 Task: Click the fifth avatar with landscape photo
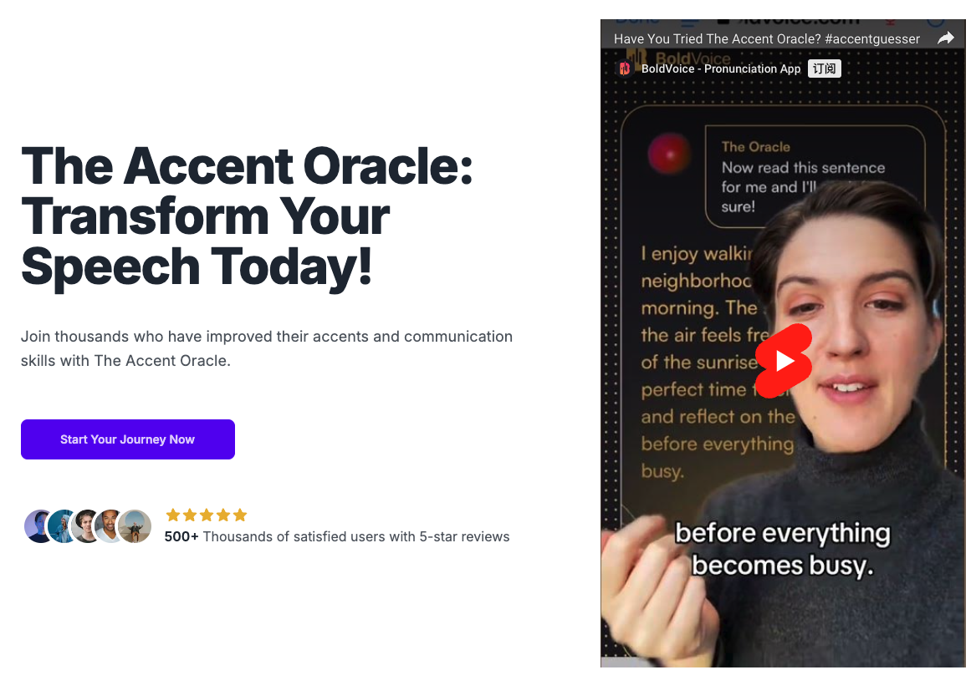point(135,526)
